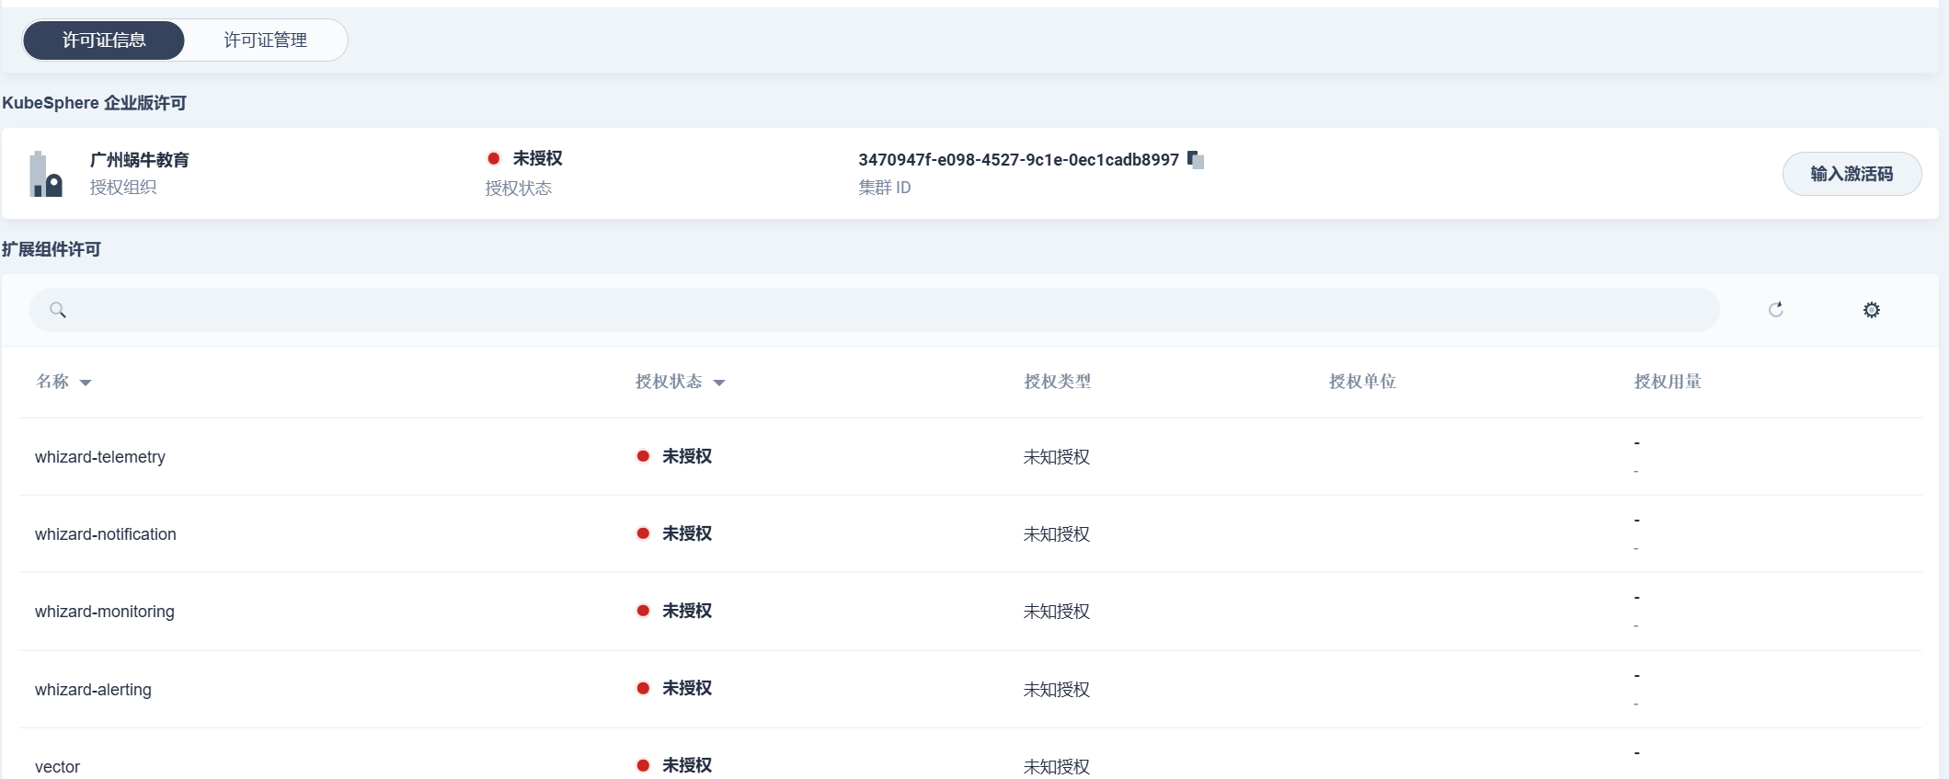Click the 广州蜗牛教育 organization name
The width and height of the screenshot is (1949, 779).
(139, 160)
